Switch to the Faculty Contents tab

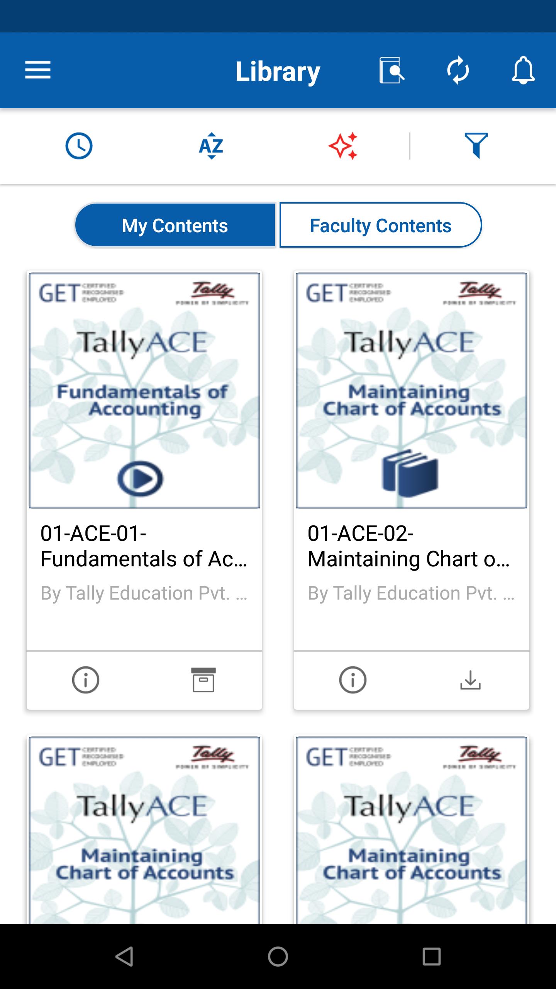[381, 225]
